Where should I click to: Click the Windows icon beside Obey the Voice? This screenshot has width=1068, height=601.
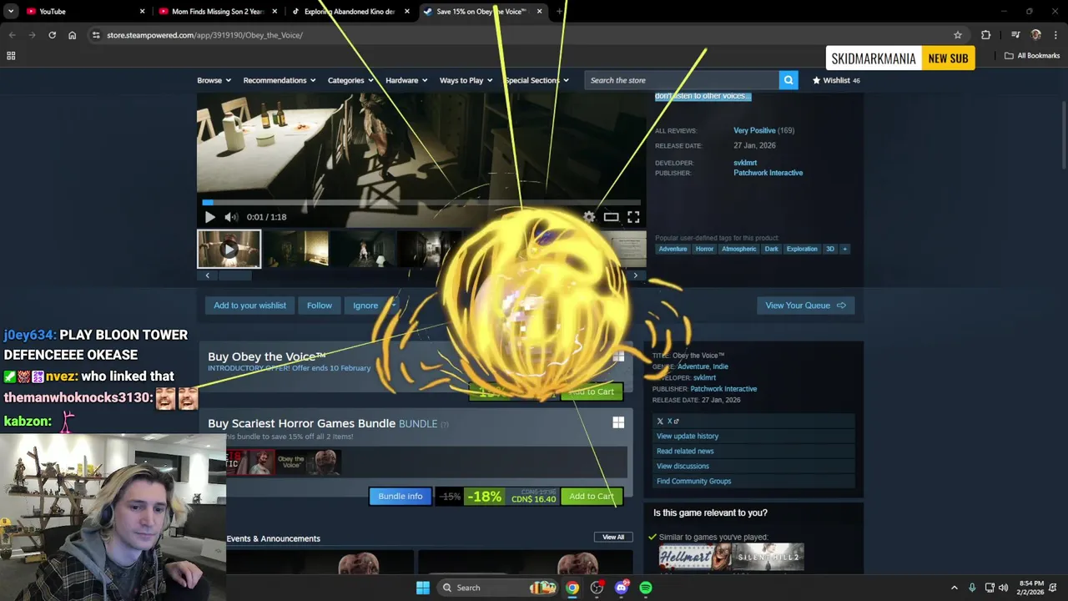pos(618,357)
